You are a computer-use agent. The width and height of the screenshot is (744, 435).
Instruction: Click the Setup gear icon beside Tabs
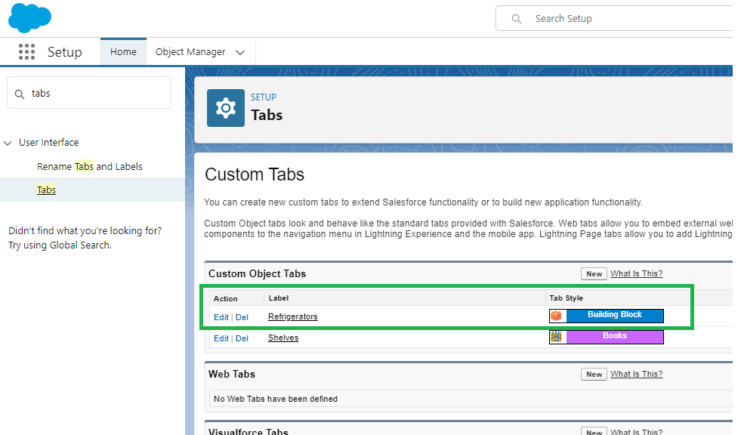click(x=226, y=108)
